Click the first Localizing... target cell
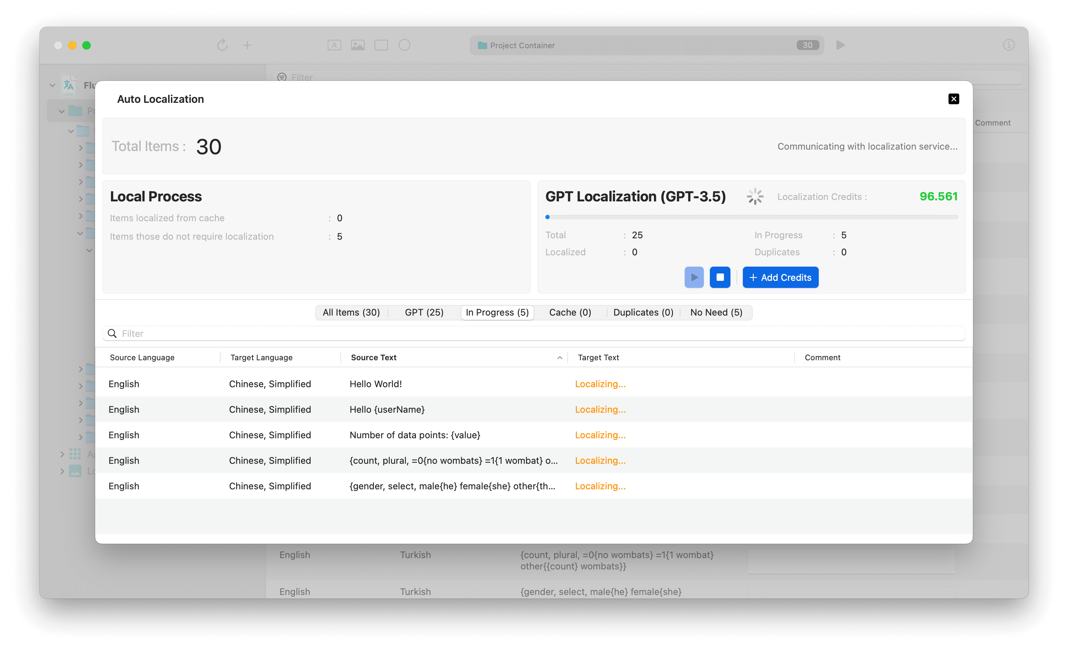The height and width of the screenshot is (651, 1068). 600,384
